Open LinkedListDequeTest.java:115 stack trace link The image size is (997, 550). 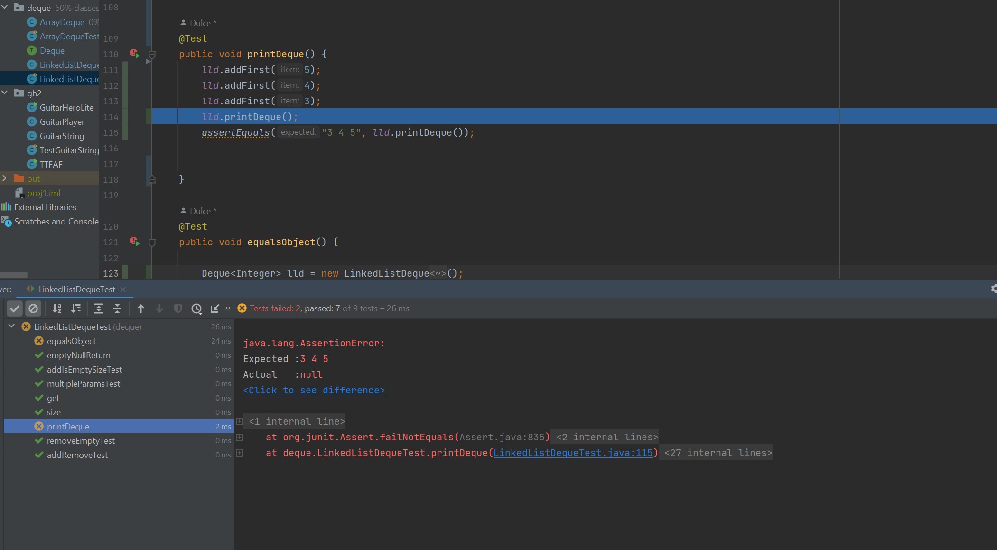pos(573,453)
